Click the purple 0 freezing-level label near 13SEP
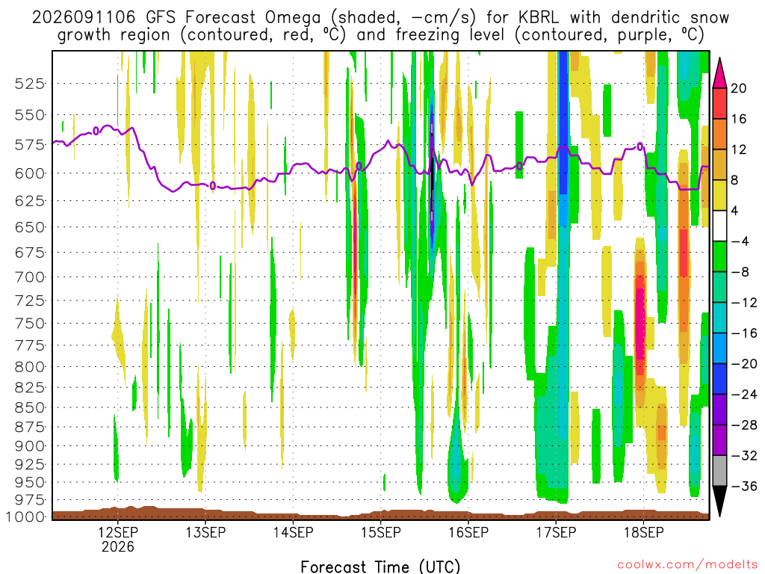 pyautogui.click(x=213, y=185)
